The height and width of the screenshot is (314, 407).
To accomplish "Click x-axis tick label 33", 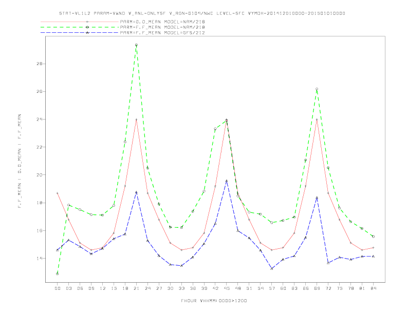I will 181,288.
